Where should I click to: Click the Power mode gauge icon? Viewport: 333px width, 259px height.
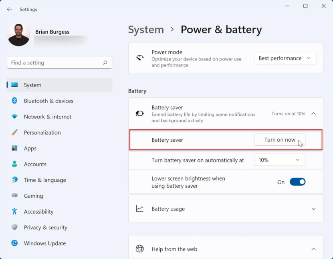click(x=140, y=58)
